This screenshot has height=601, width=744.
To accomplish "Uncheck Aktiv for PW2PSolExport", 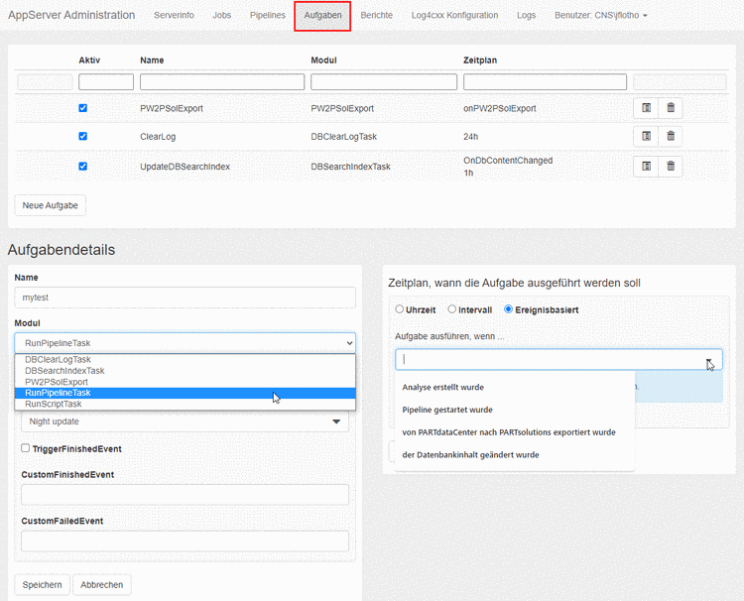I will point(83,108).
